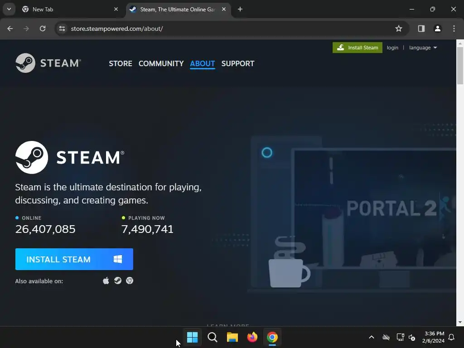The width and height of the screenshot is (464, 348).
Task: Click the green Install Steam button
Action: coord(358,48)
